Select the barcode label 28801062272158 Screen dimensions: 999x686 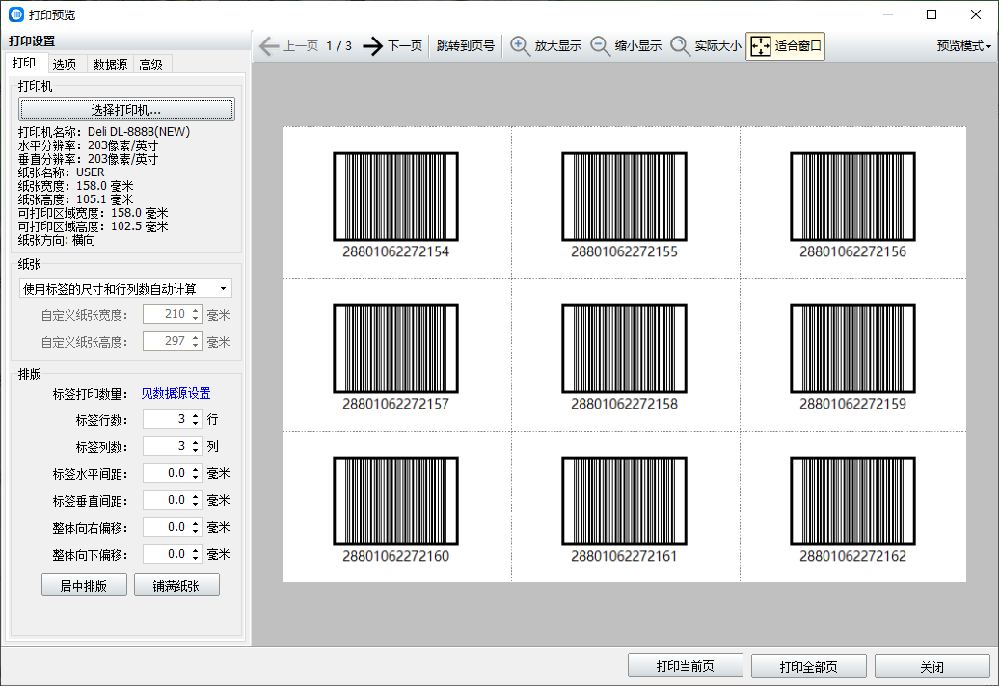click(x=625, y=356)
